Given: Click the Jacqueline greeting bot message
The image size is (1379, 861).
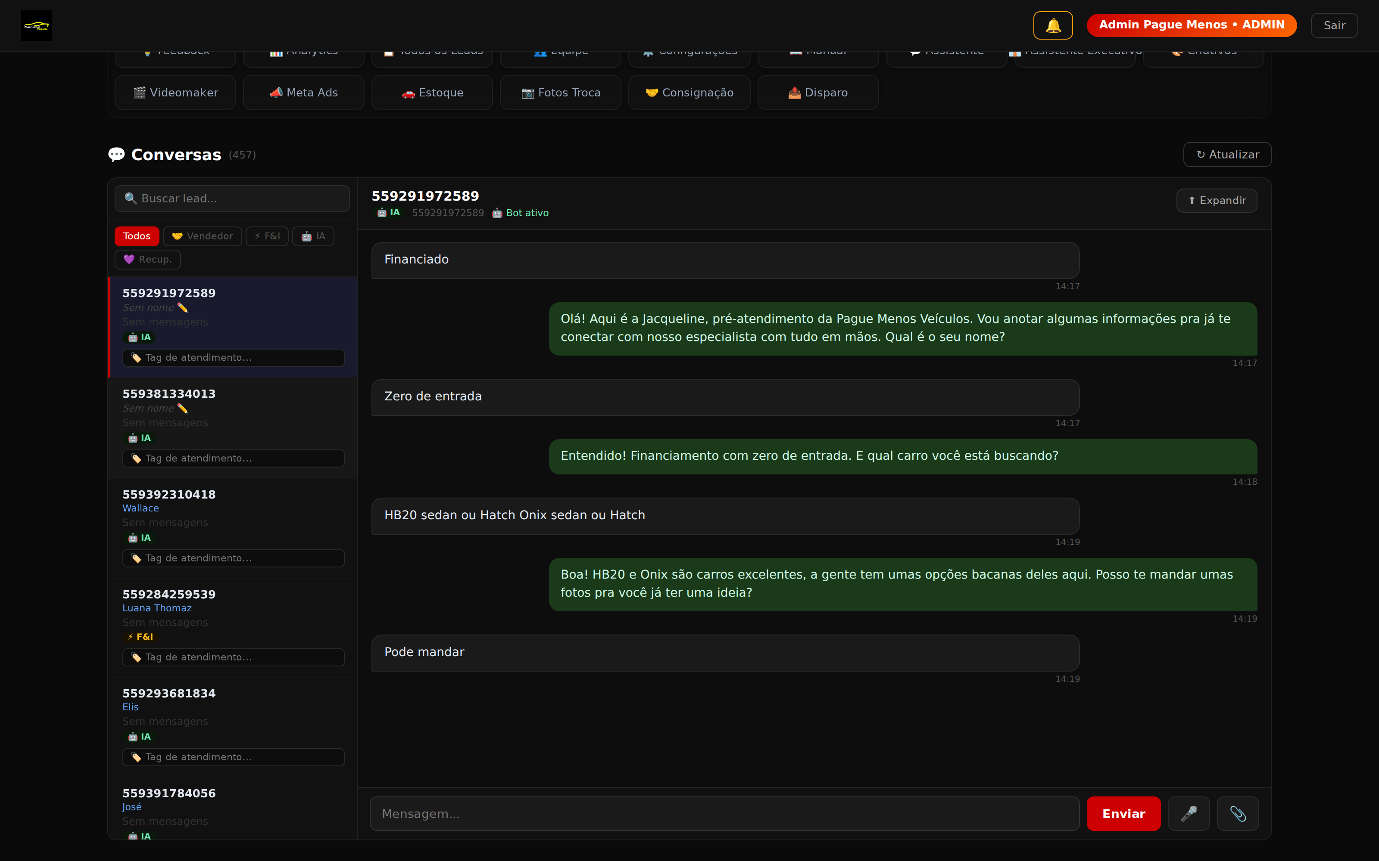Looking at the screenshot, I should pos(903,328).
